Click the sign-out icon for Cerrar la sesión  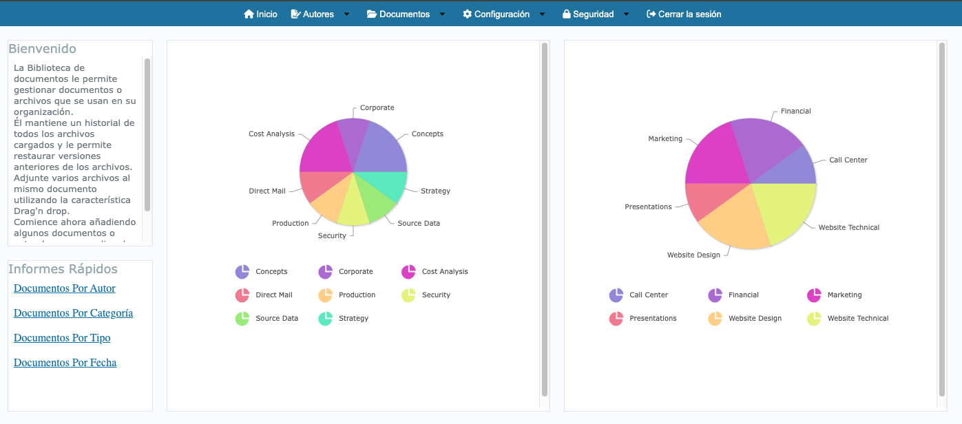point(651,14)
